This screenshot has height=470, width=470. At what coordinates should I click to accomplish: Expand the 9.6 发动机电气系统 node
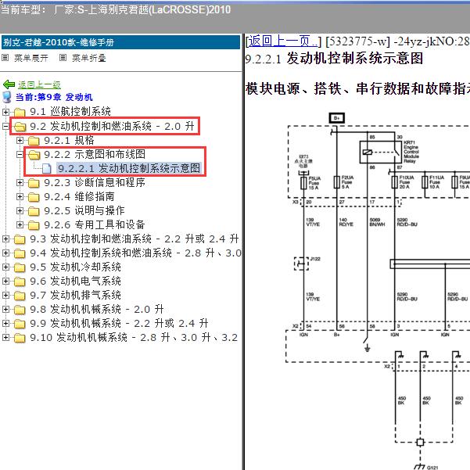point(5,282)
